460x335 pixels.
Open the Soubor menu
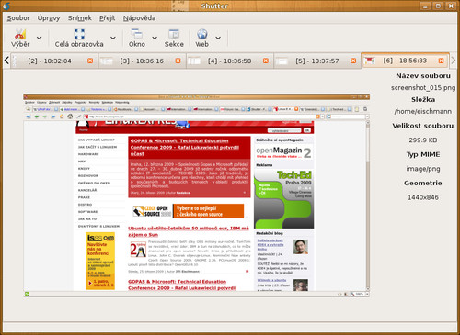click(x=18, y=18)
